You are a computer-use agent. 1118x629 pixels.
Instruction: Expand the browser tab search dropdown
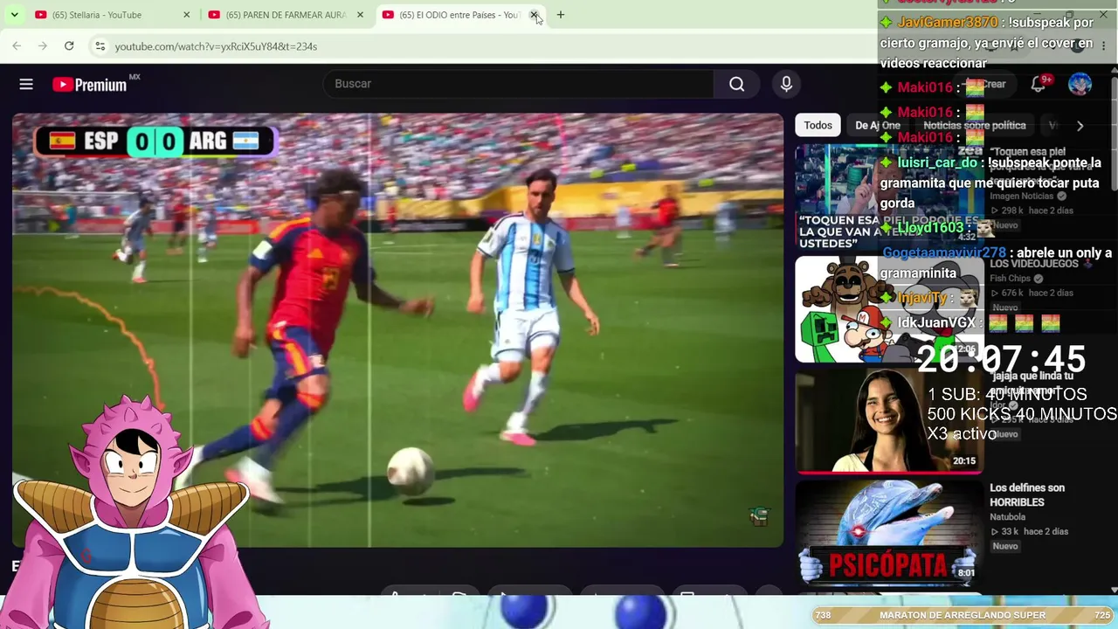tap(14, 15)
